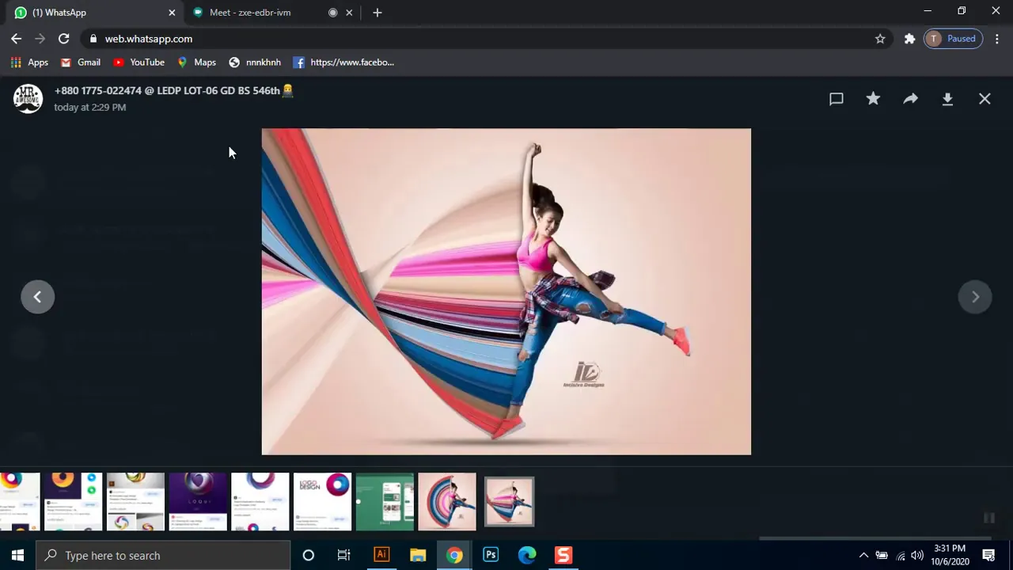Forward the image with arrow icon
The image size is (1013, 570).
(x=910, y=98)
